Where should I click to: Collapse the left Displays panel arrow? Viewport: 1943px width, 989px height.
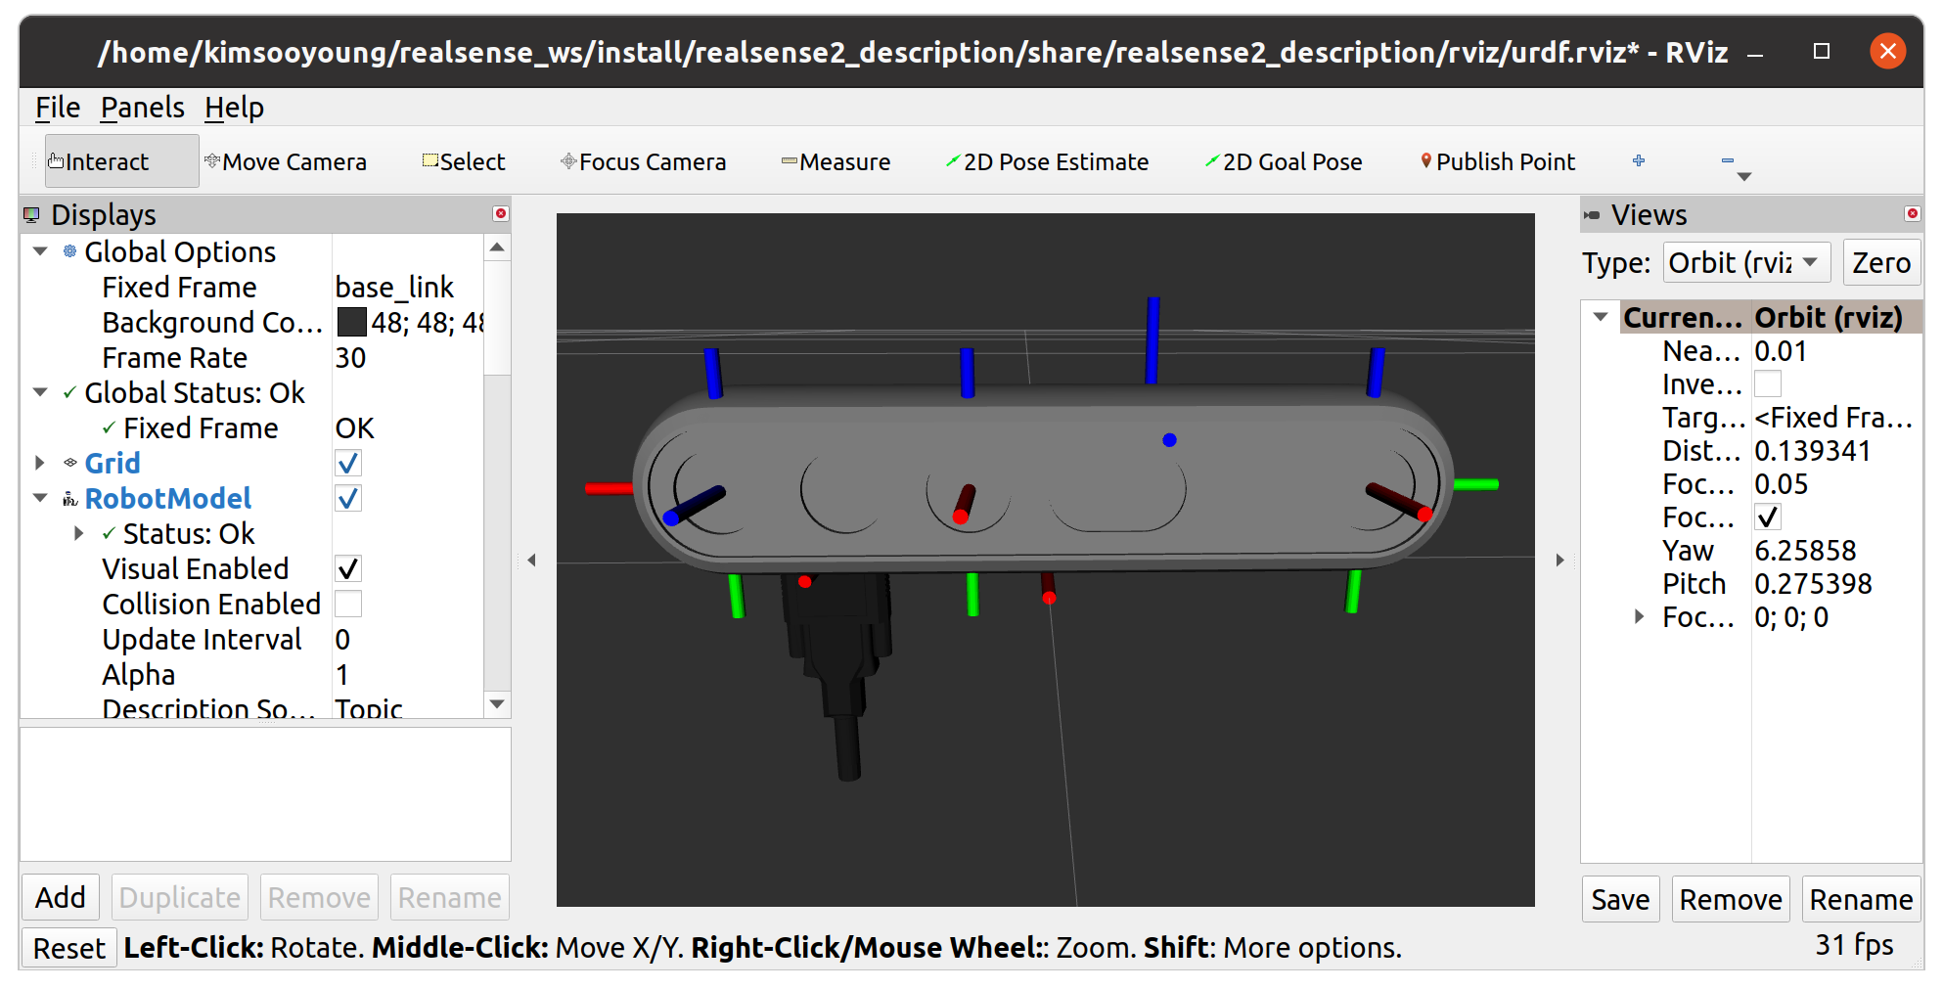pos(531,561)
